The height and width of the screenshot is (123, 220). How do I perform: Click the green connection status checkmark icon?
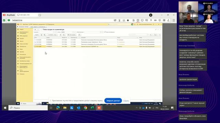(4, 20)
